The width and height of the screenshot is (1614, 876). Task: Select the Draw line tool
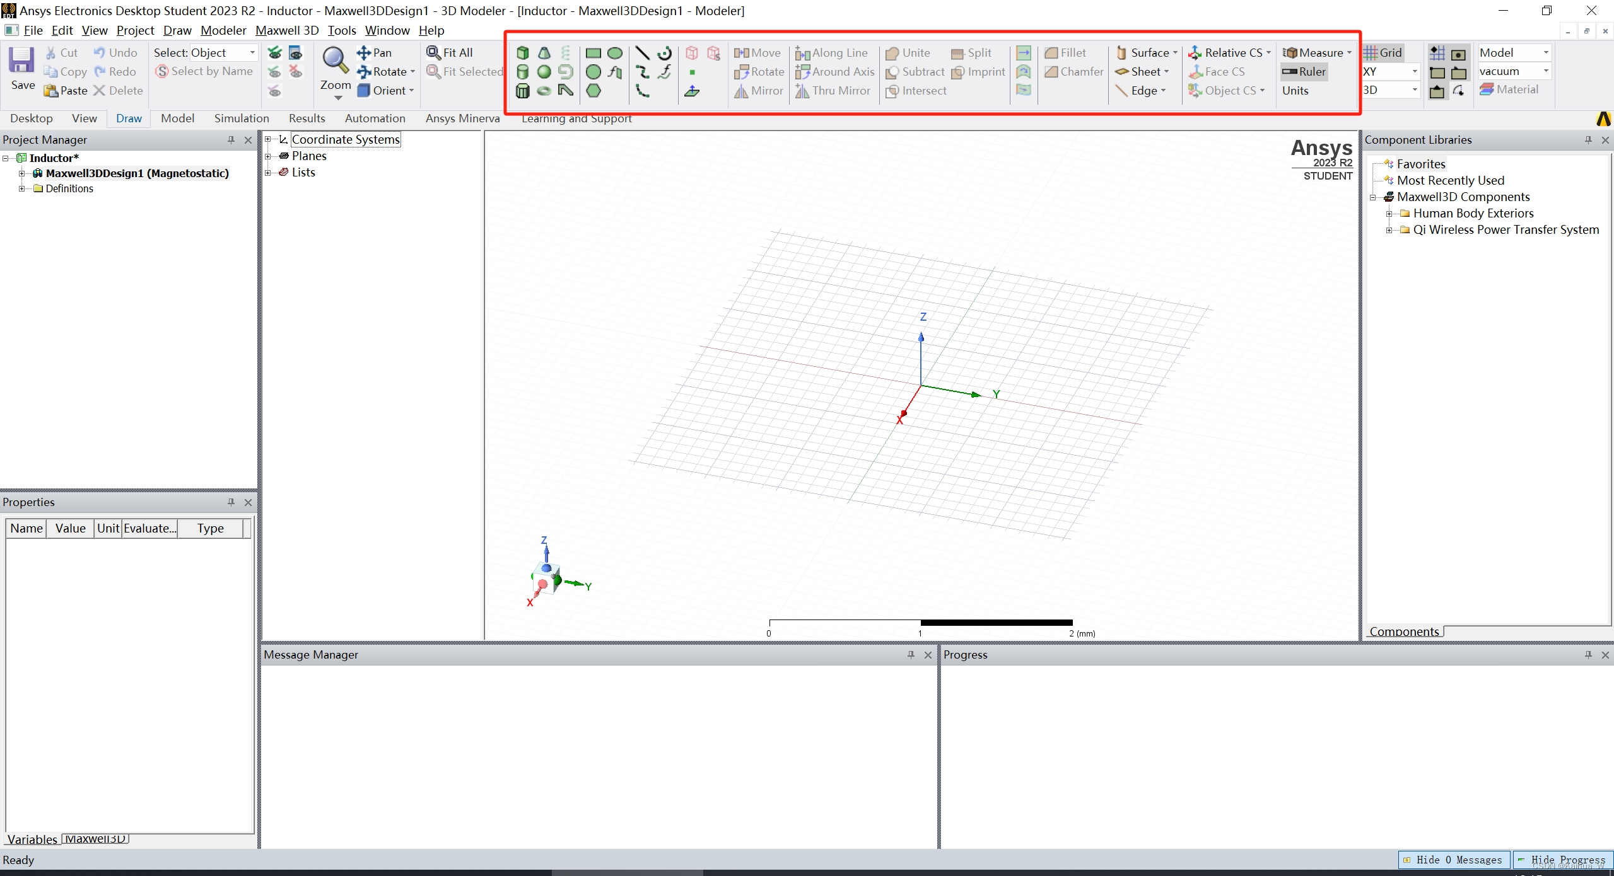(x=642, y=53)
